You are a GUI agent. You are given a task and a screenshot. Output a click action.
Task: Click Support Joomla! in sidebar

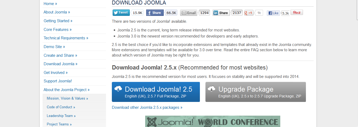point(58,81)
